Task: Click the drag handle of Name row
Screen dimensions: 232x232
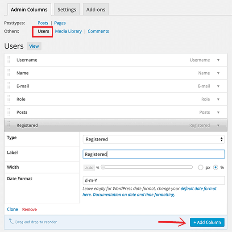Action: 8,73
